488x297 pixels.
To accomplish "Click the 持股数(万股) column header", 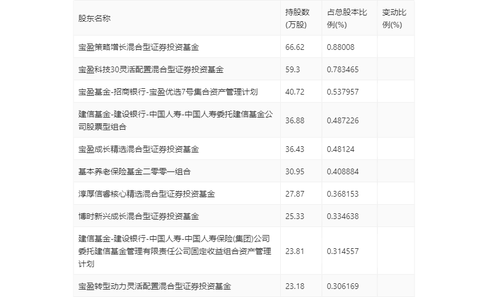I will [x=297, y=18].
